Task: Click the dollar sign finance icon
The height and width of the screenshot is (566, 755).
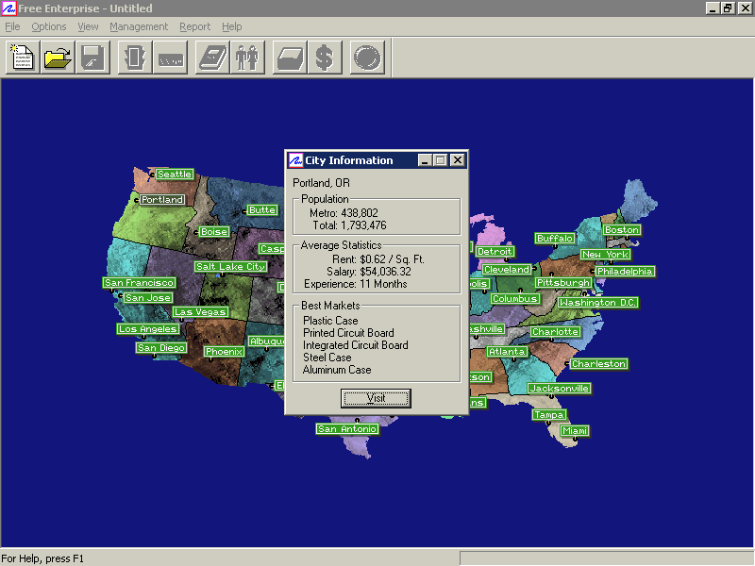Action: coord(325,58)
